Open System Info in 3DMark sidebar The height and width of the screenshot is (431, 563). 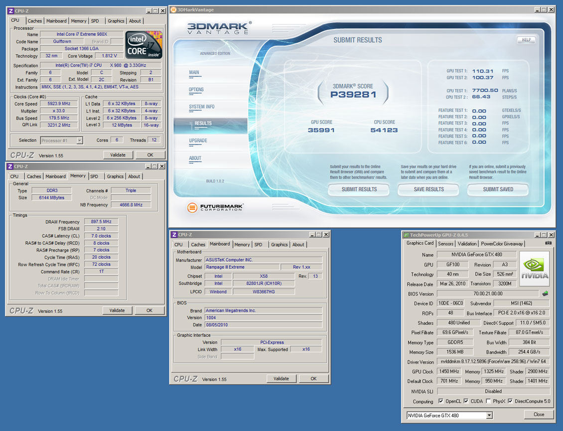(x=202, y=107)
